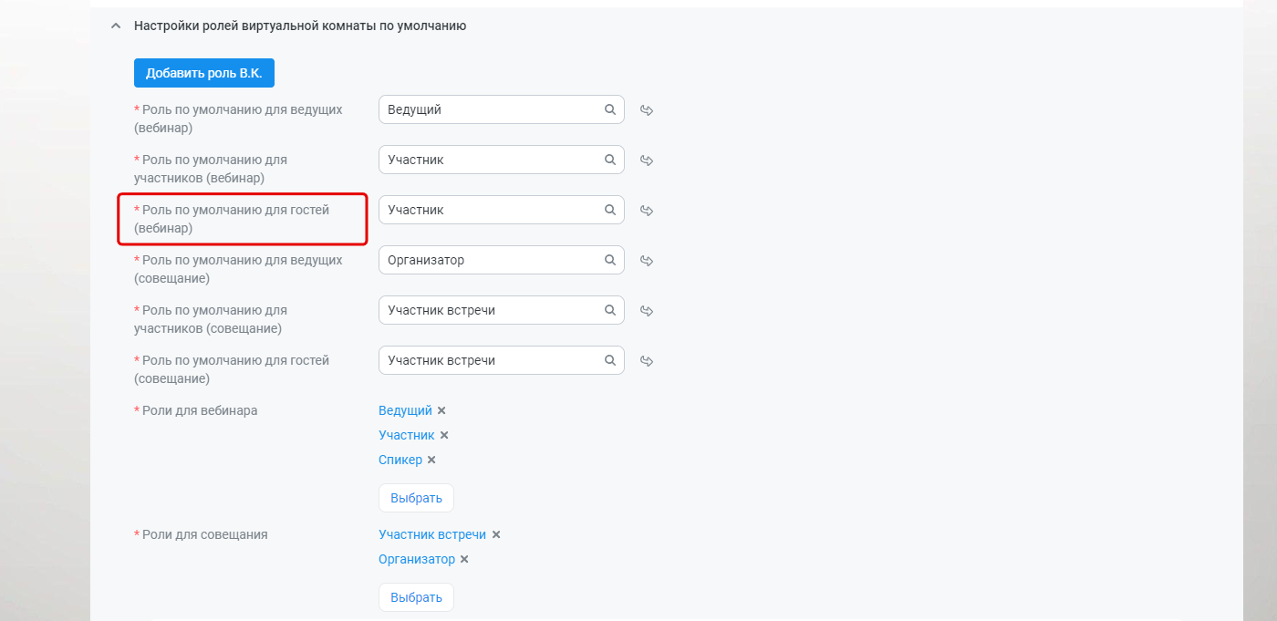Focus the meeting participants field 'Участник встречи'
This screenshot has width=1277, height=621.
(502, 310)
